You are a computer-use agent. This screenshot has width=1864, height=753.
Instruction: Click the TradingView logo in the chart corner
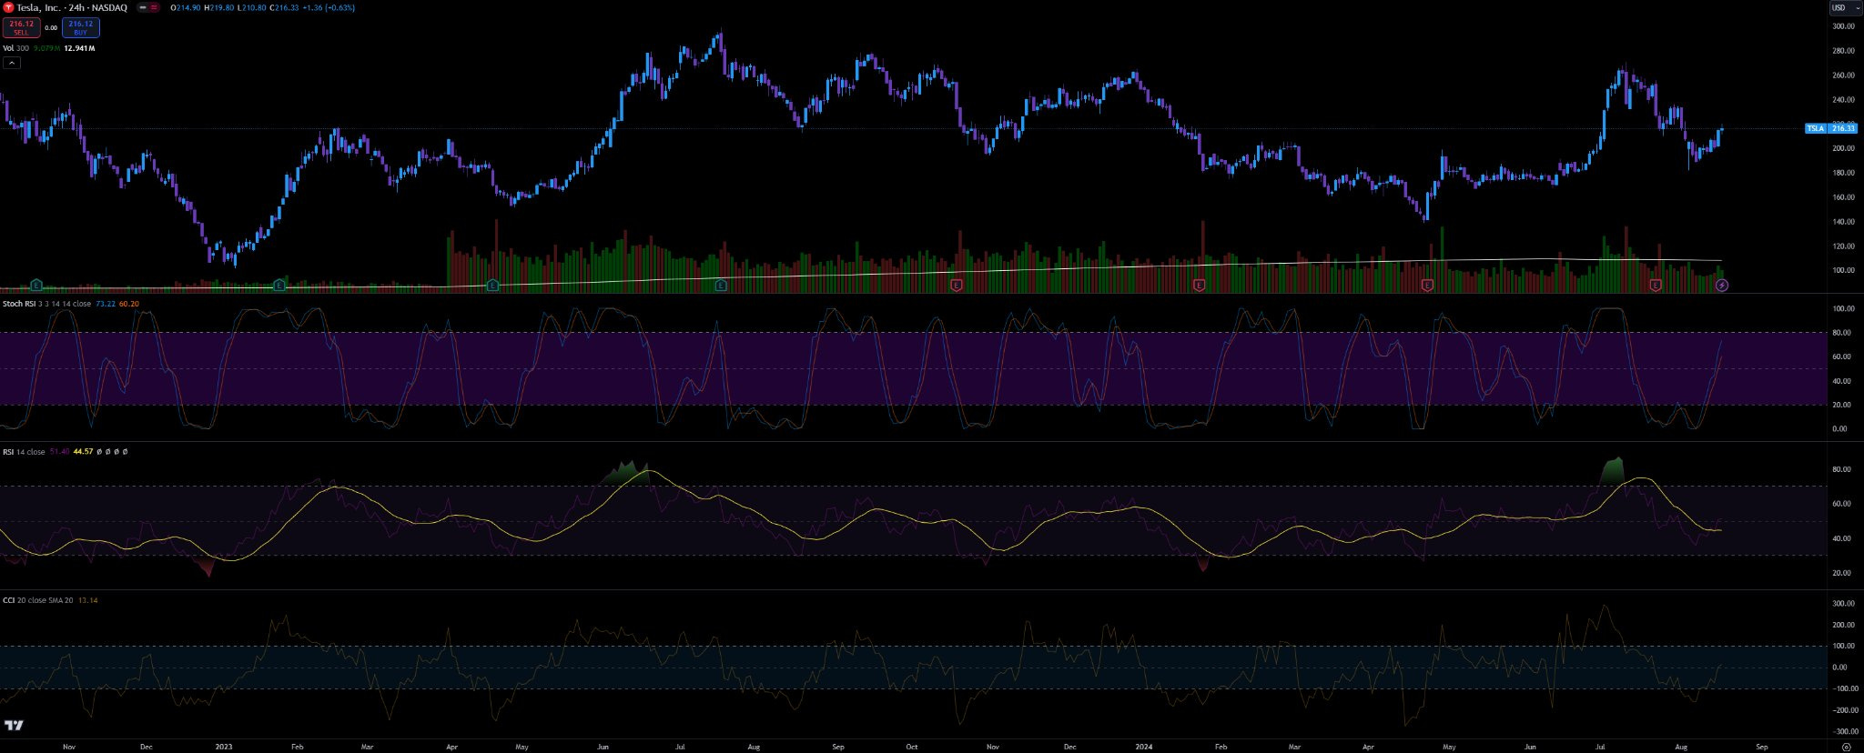point(14,725)
